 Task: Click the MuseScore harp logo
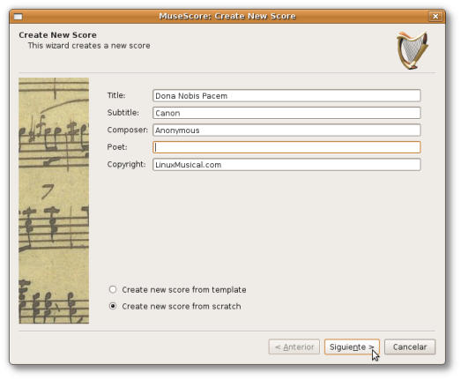point(413,50)
